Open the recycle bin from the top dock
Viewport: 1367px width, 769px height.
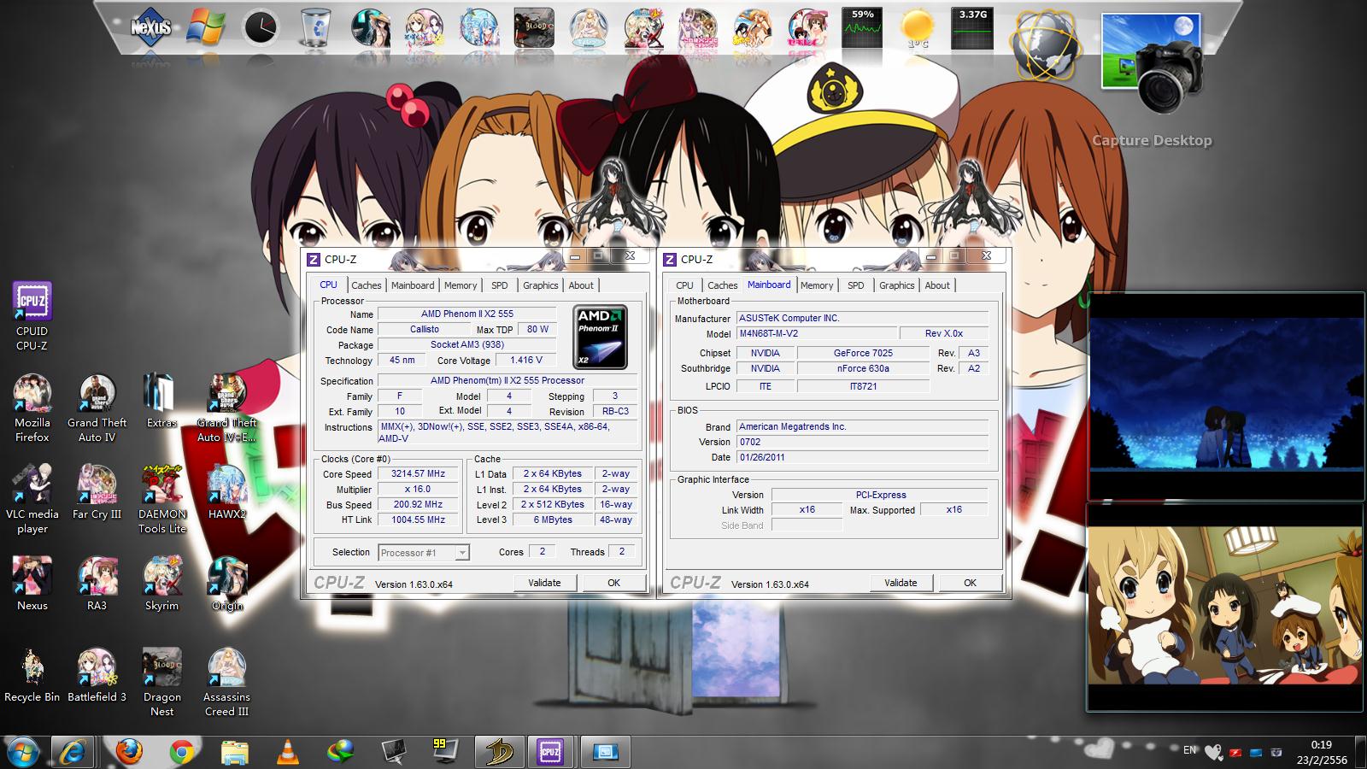coord(315,28)
